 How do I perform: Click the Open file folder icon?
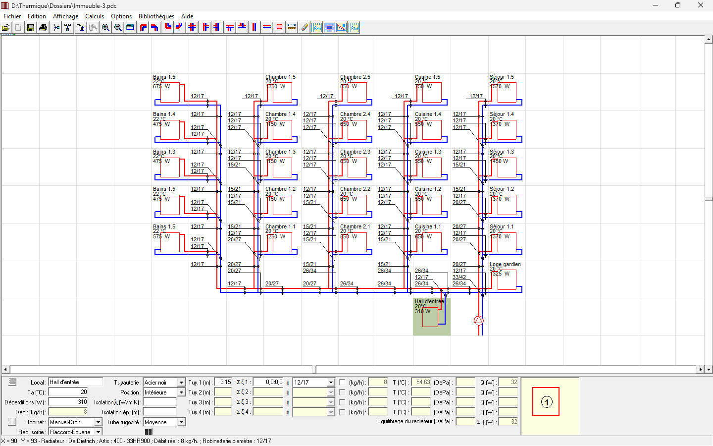(x=6, y=28)
